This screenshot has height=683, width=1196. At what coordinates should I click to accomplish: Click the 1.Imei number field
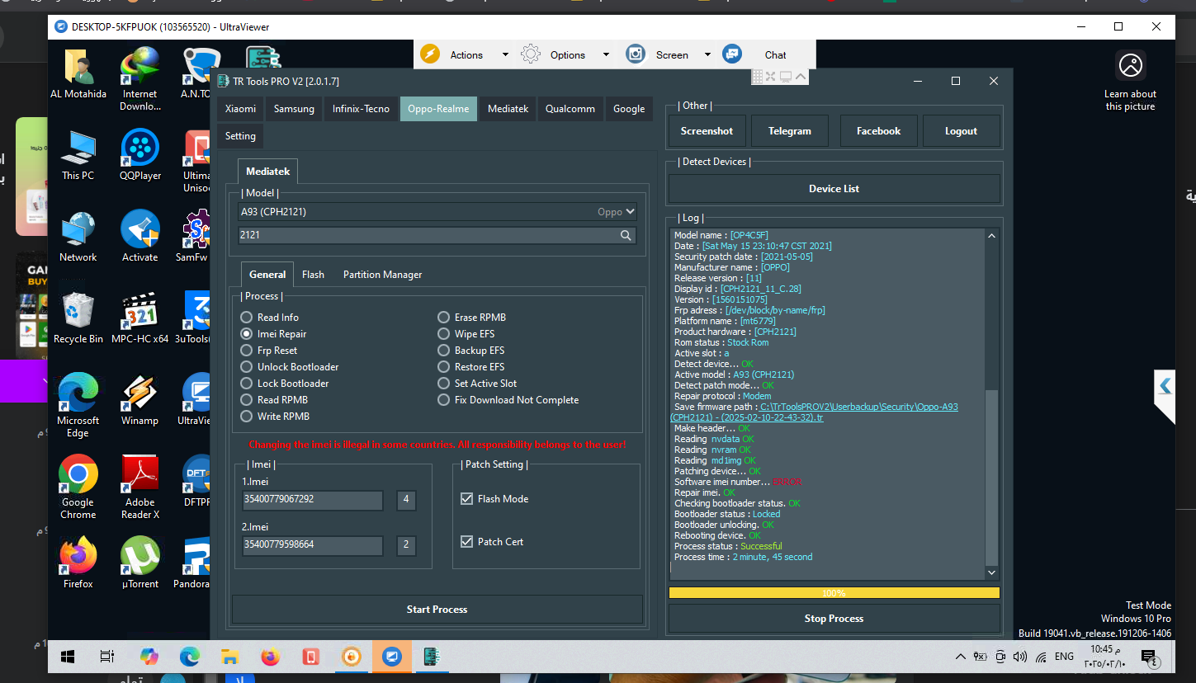[312, 500]
